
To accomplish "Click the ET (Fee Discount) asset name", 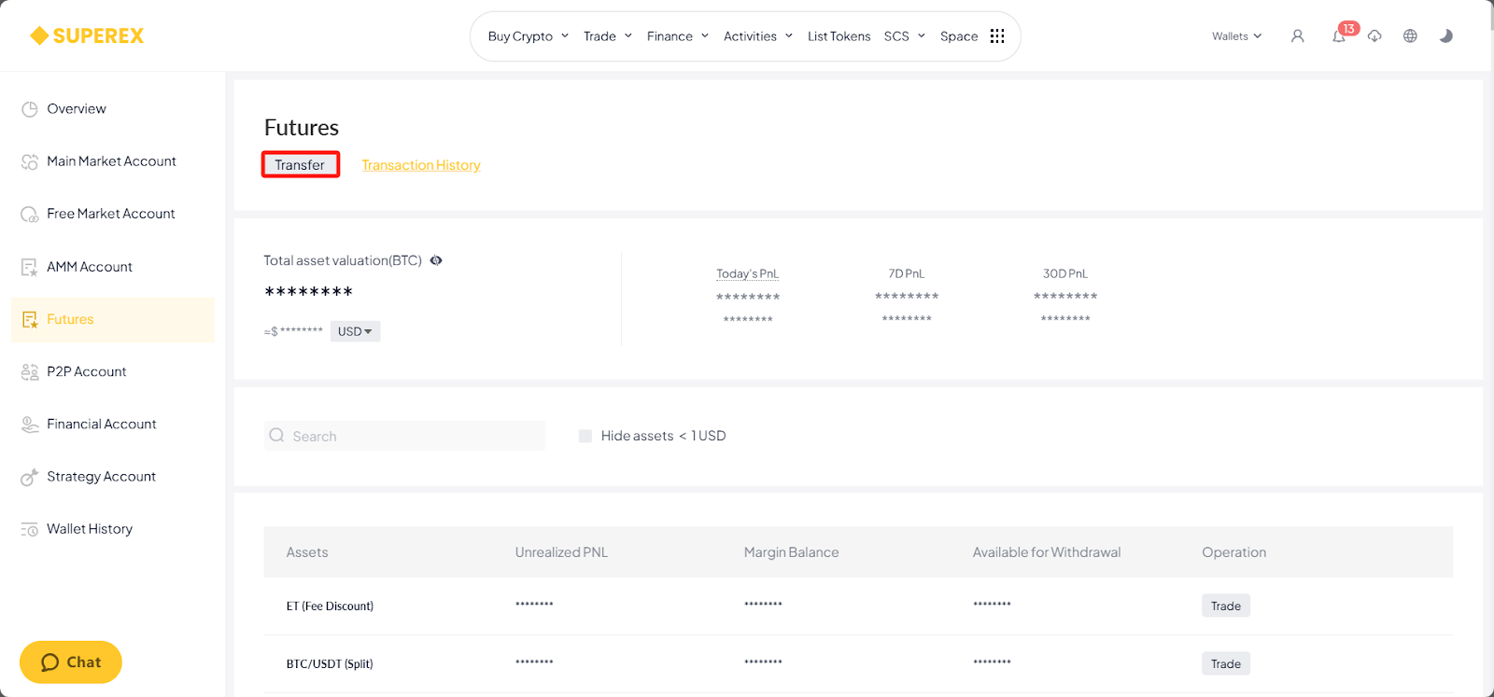I will tap(330, 606).
